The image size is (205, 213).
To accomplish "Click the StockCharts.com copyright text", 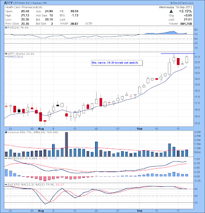I will click(x=182, y=3).
